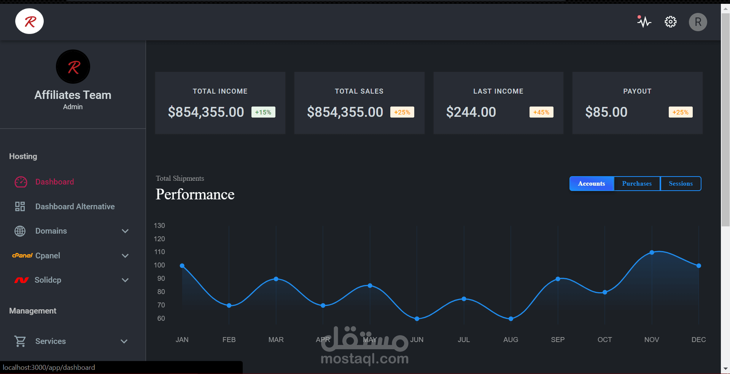Open settings via the gear icon

(x=670, y=22)
